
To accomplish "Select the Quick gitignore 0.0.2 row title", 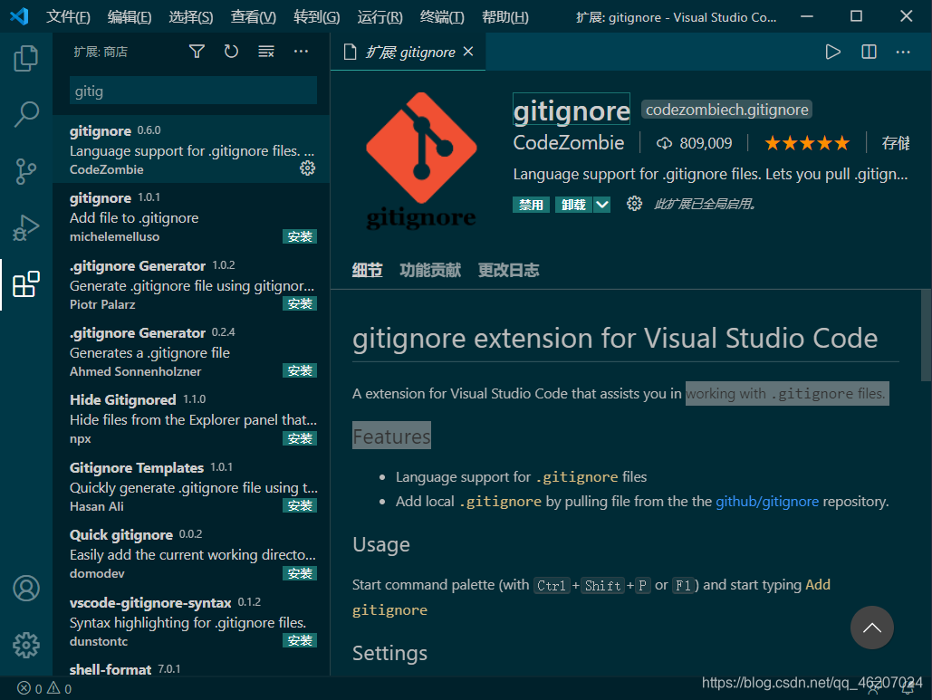I will point(121,535).
